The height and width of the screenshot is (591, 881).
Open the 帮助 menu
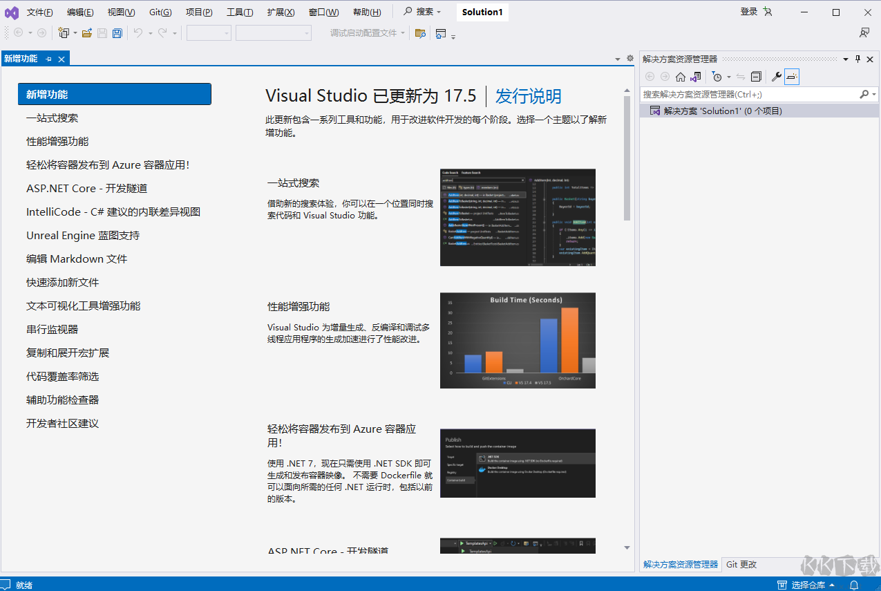[x=367, y=12]
